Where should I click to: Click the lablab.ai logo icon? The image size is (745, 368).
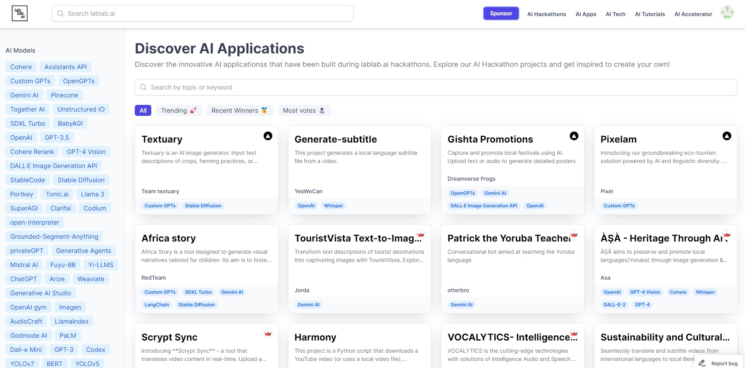(20, 13)
